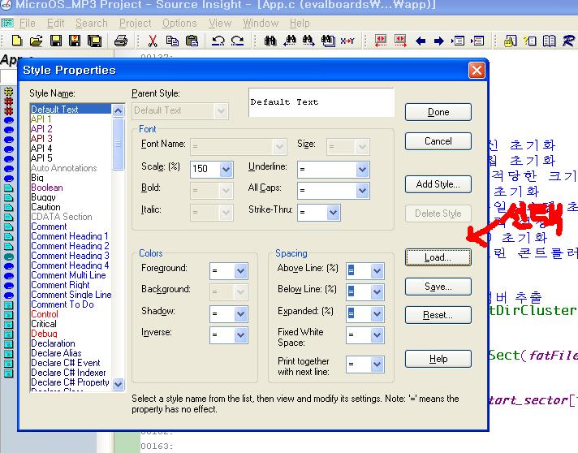Expand the Shadow color dropdown

click(x=241, y=314)
